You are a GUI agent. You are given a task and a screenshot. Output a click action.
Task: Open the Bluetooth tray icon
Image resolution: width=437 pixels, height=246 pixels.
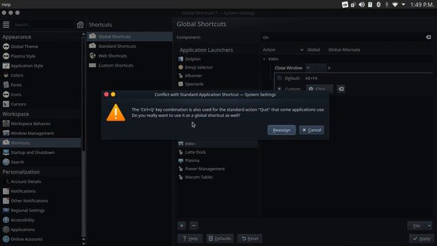click(378, 5)
